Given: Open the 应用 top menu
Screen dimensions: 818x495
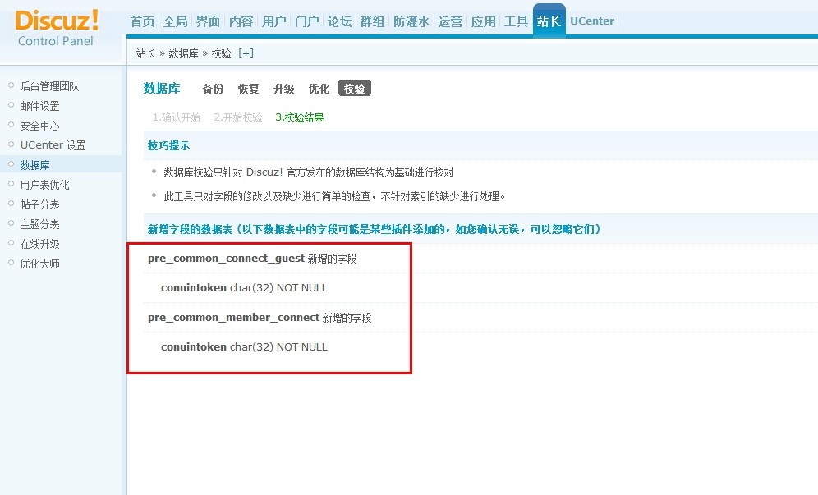Looking at the screenshot, I should point(483,21).
